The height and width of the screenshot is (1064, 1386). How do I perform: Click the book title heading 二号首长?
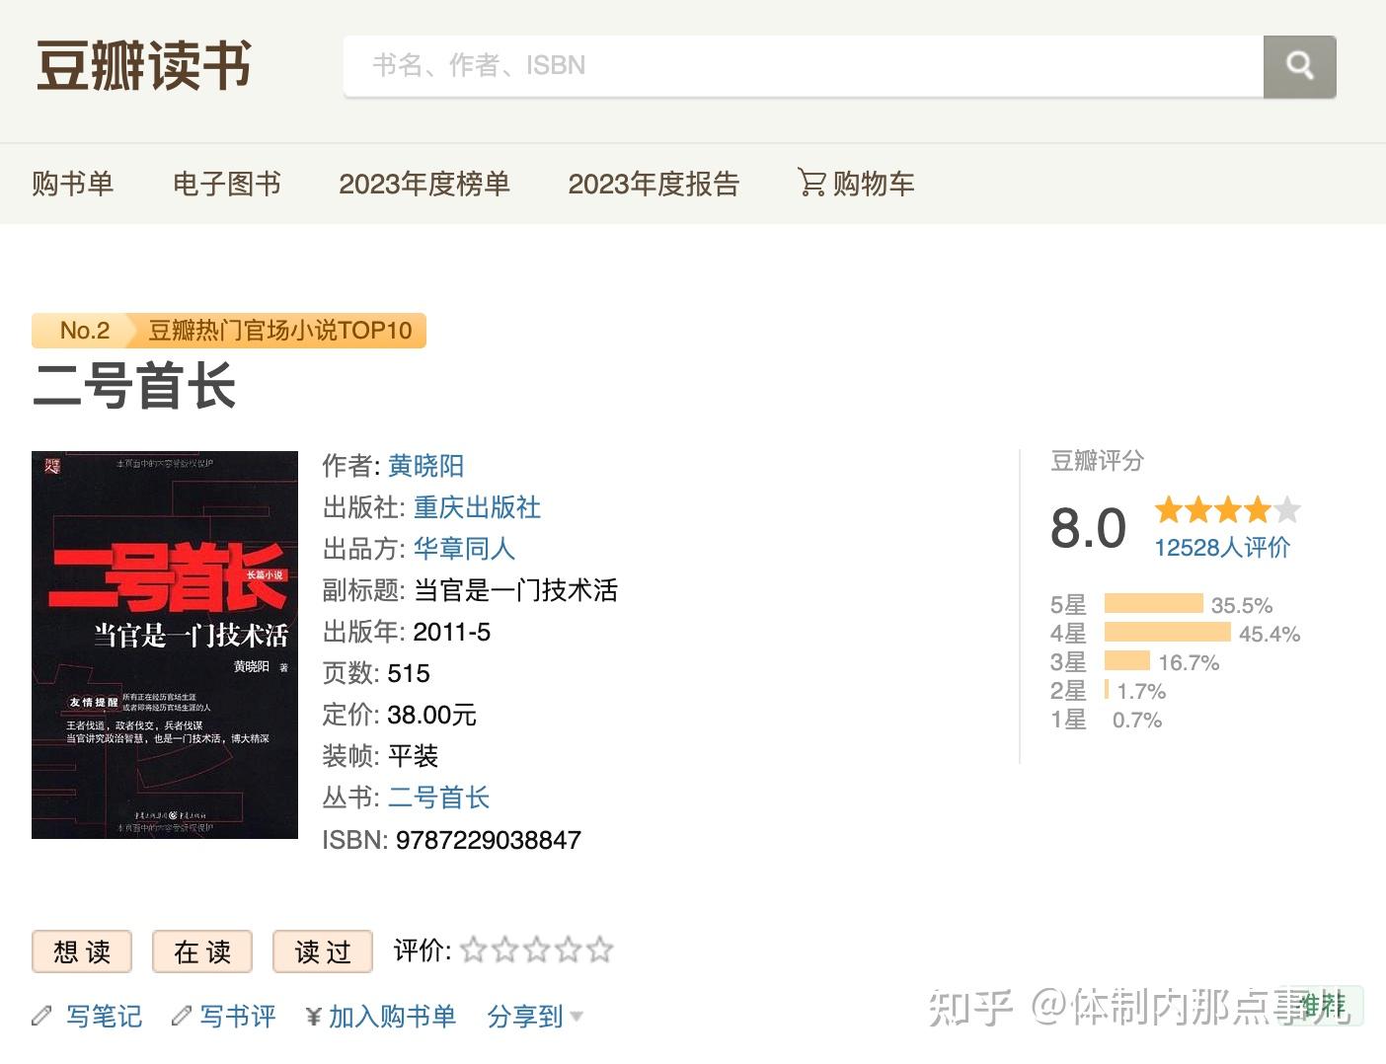[134, 386]
